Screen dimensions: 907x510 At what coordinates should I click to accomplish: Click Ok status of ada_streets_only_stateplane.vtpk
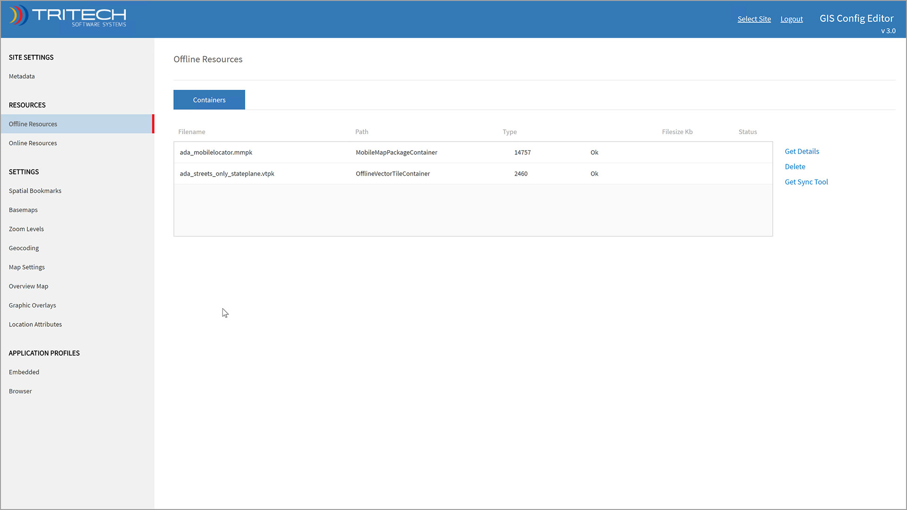(x=594, y=174)
